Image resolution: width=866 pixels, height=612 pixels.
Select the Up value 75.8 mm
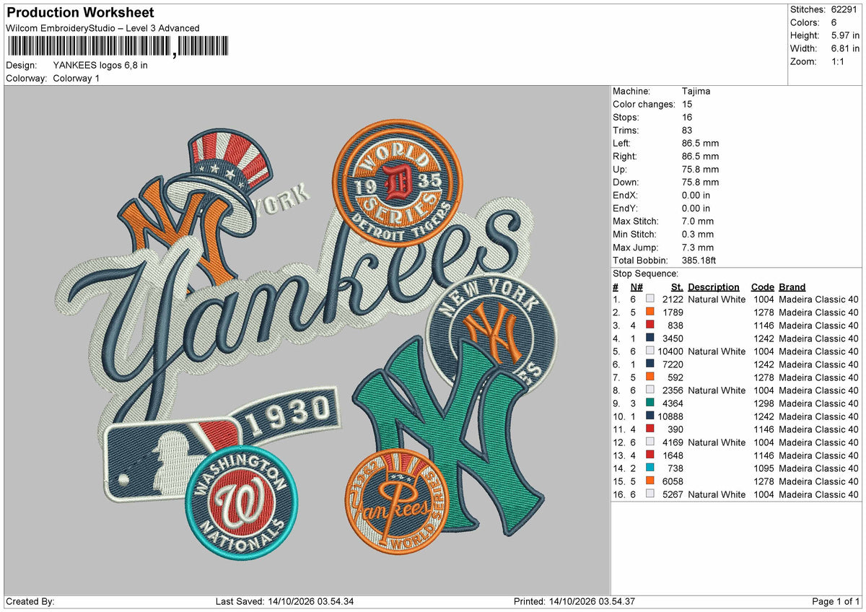click(700, 169)
